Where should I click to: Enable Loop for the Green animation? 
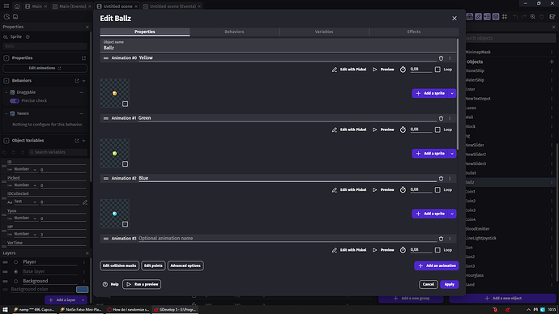(437, 129)
